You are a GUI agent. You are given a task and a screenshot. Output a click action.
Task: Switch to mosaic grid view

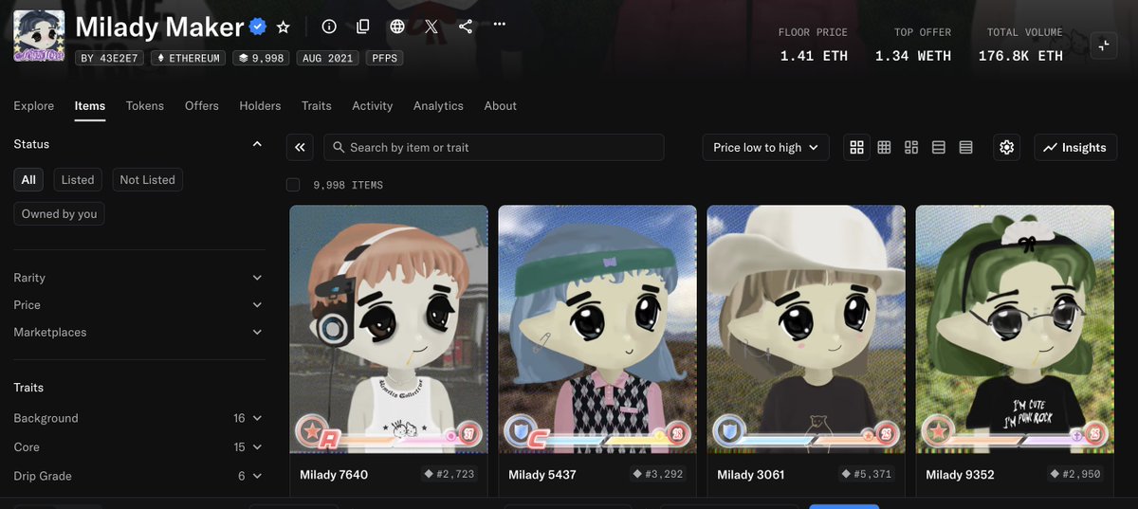tap(911, 147)
